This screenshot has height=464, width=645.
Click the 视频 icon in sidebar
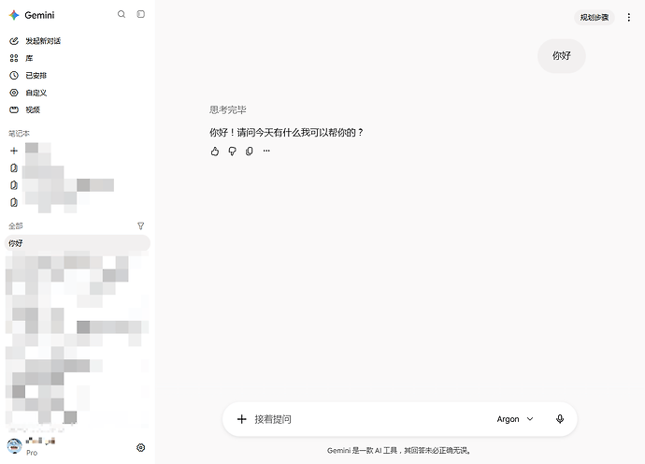(14, 110)
